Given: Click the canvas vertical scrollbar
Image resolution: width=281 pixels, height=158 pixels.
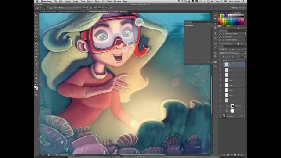Looking at the screenshot, I should pyautogui.click(x=212, y=95).
